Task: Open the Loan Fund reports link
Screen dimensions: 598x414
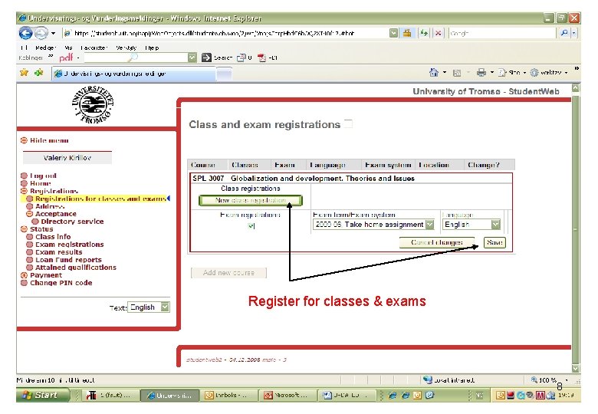Action: [x=69, y=260]
